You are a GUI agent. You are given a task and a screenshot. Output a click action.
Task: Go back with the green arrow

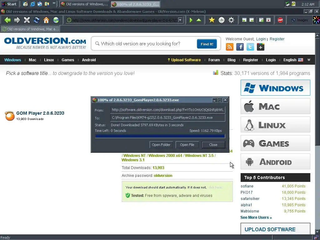pos(7,20)
